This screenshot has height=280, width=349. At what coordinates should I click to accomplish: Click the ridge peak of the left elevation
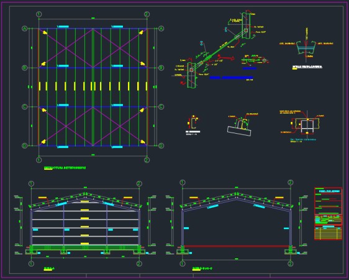pos(85,194)
